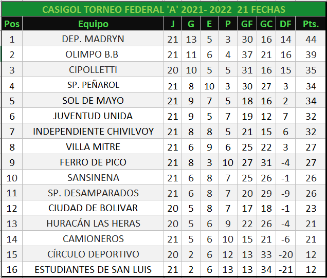This screenshot has width=327, height=278.
Task: Select the Equipo column header
Action: click(93, 24)
